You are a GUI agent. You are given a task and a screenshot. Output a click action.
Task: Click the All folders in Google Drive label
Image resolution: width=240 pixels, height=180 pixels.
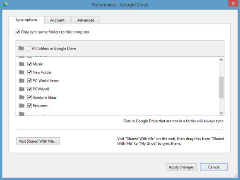pos(54,49)
